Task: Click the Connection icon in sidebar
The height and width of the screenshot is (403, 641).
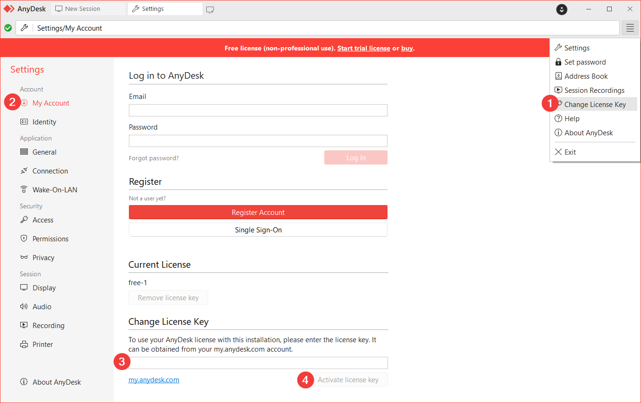Action: point(24,171)
